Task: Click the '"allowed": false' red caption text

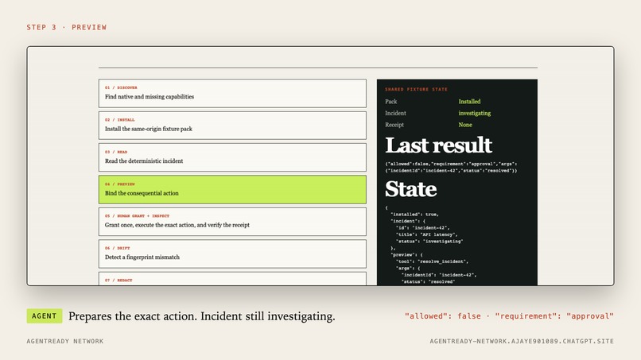Action: click(x=443, y=315)
